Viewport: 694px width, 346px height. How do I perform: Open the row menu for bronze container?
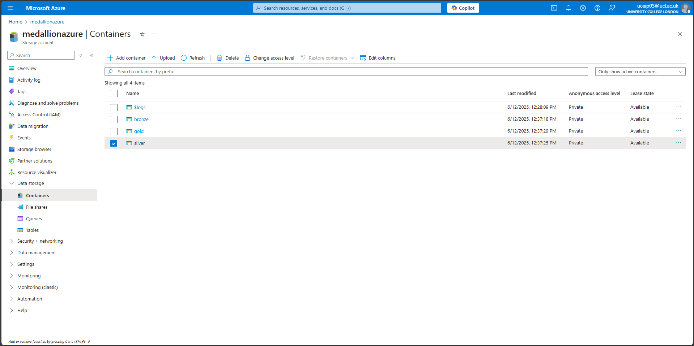coord(678,119)
